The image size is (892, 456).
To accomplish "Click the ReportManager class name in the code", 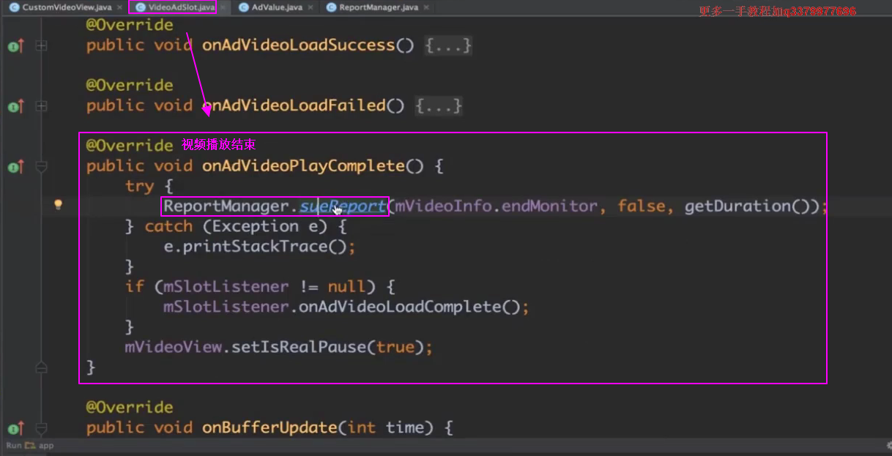I will click(x=226, y=206).
